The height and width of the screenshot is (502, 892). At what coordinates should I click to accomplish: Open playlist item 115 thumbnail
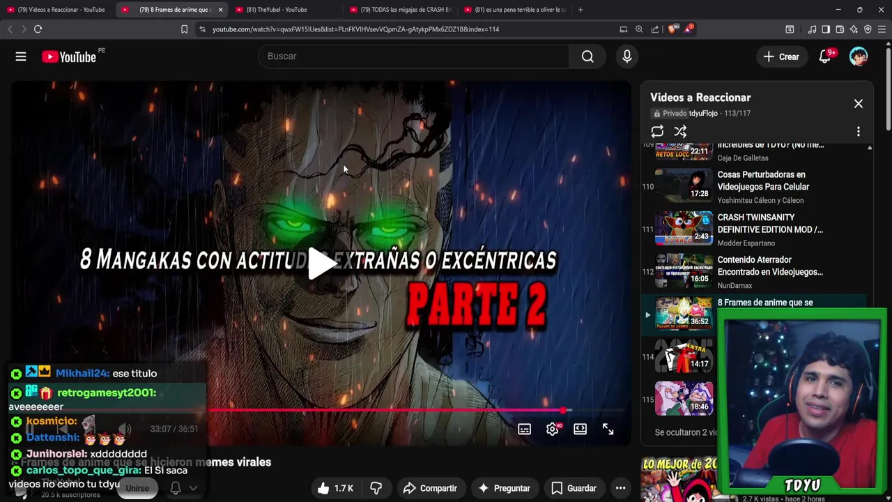click(684, 398)
